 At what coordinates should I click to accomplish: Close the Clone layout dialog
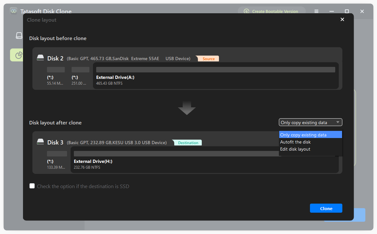pyautogui.click(x=342, y=19)
